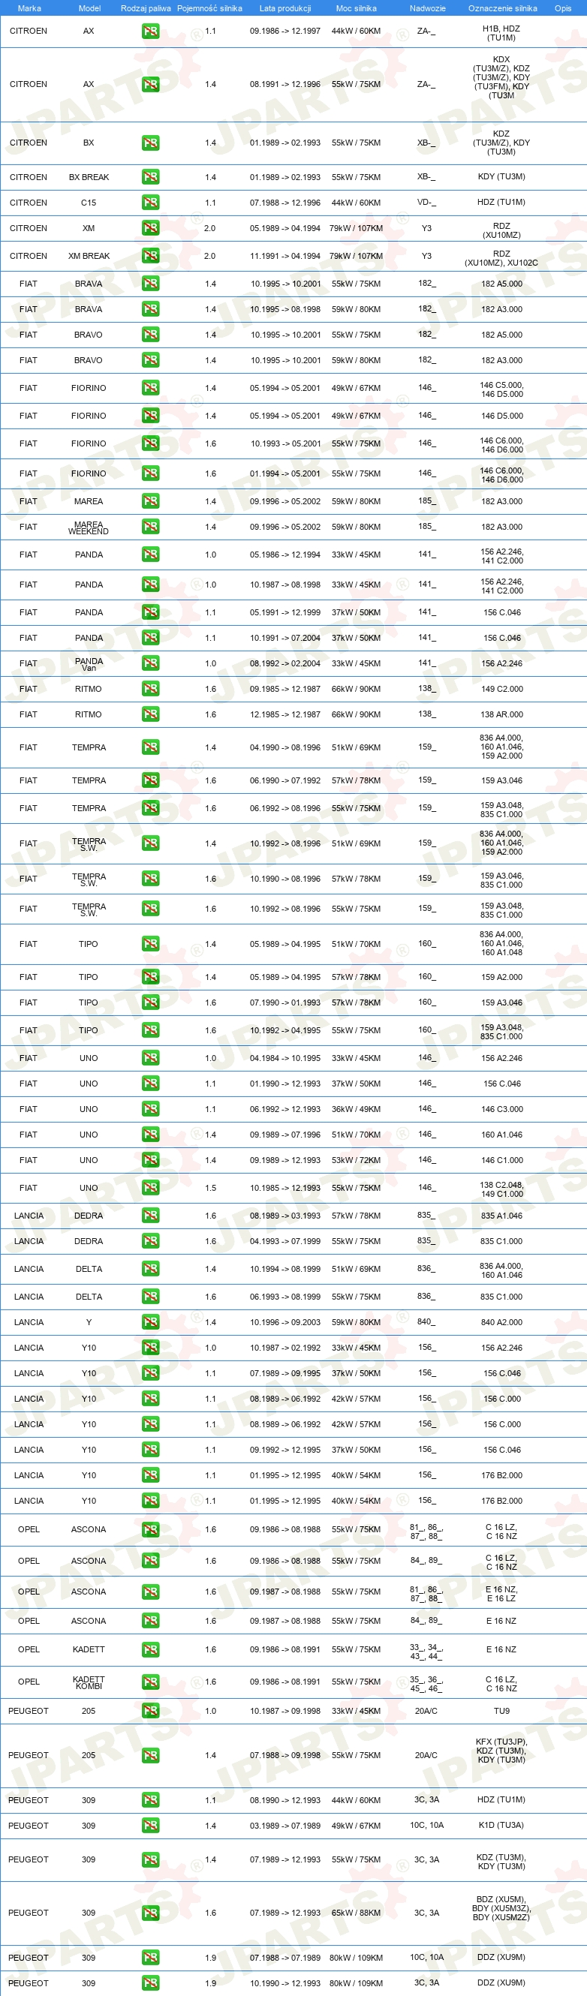The image size is (587, 1996).
Task: Click the Lata produkcji column header
Action: (284, 8)
